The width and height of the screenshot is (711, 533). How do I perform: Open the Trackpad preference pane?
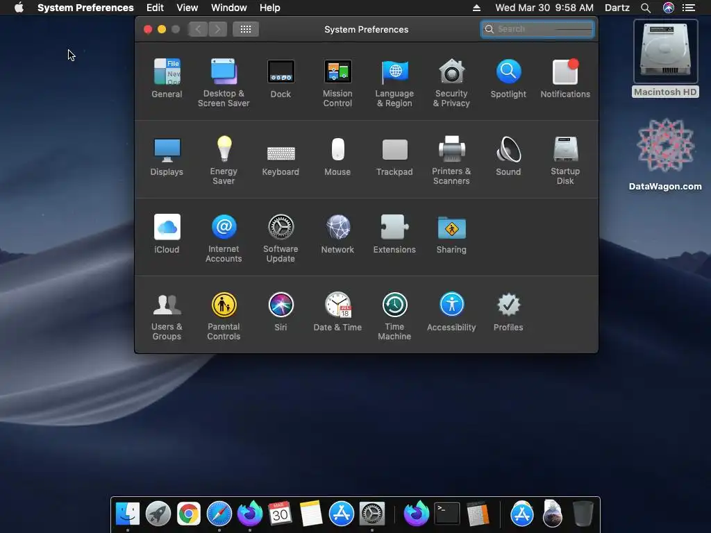(394, 156)
